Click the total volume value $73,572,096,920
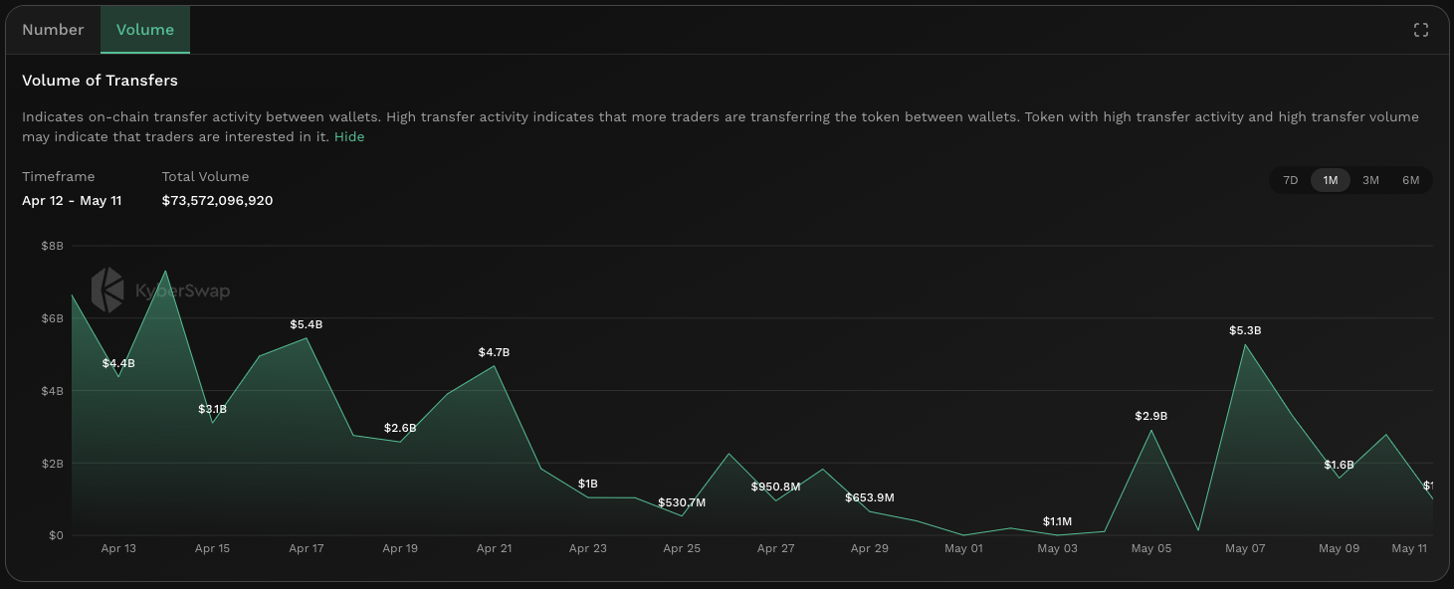The image size is (1454, 589). pos(217,201)
